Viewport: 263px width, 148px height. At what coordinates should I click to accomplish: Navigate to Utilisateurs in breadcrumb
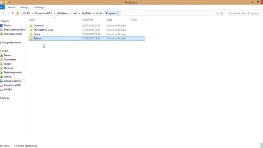coord(62,13)
